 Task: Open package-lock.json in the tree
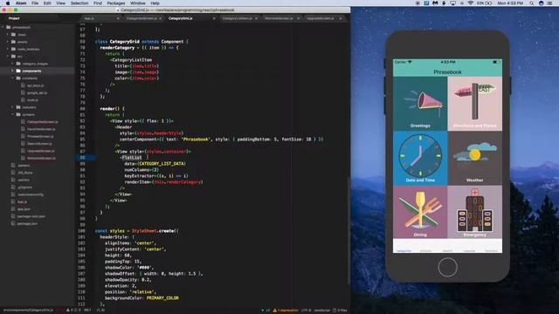31,216
